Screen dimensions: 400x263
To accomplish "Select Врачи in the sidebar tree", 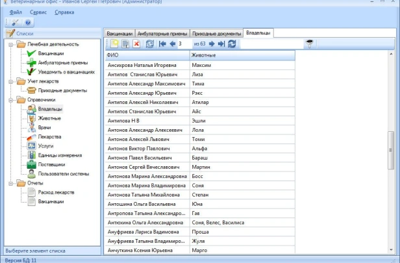I will [x=45, y=128].
